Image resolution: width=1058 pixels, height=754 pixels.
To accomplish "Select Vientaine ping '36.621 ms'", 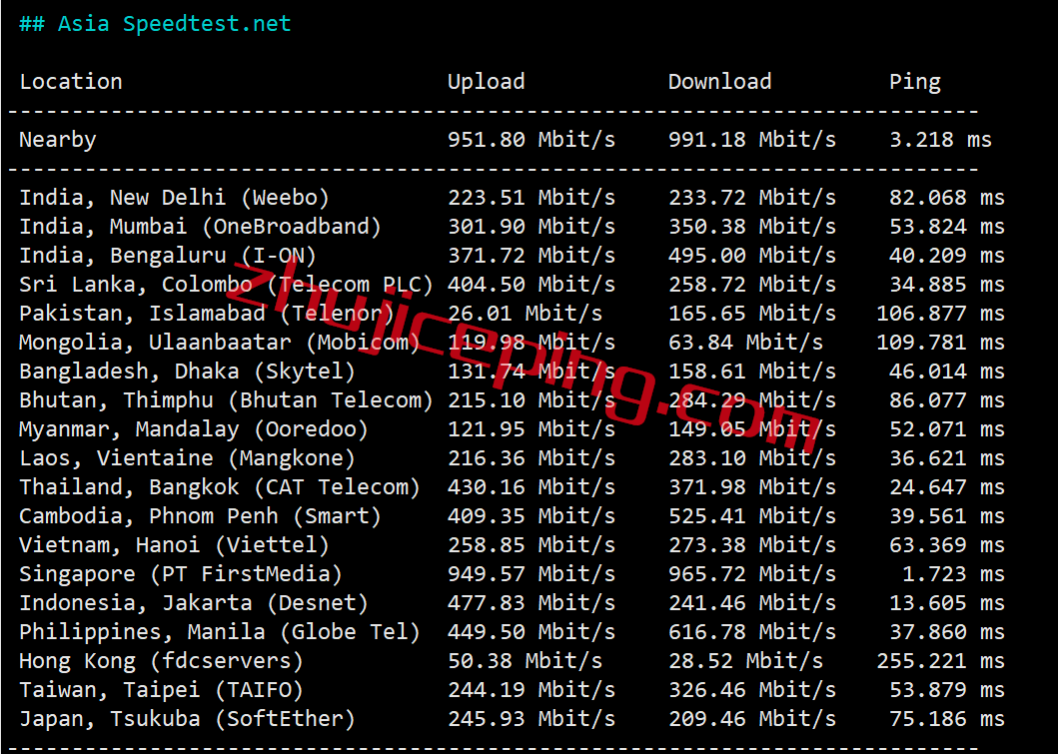I will [947, 458].
